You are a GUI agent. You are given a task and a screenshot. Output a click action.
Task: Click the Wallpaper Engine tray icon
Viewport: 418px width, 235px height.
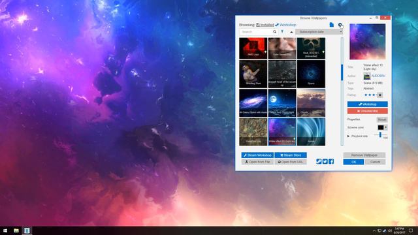(x=385, y=230)
